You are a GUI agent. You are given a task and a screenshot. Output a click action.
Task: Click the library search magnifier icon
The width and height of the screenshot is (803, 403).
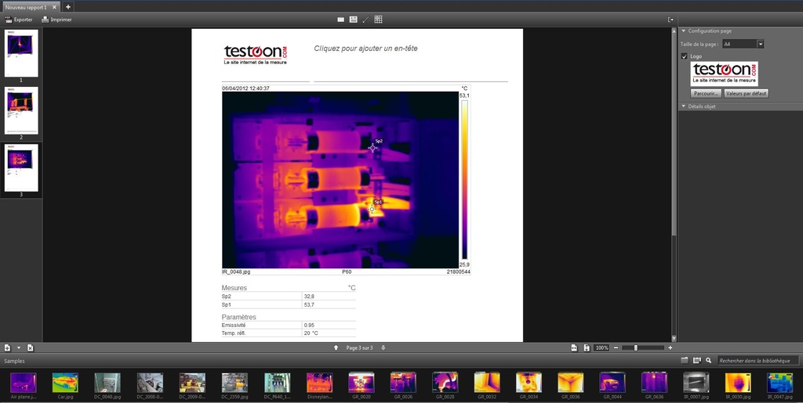point(709,361)
